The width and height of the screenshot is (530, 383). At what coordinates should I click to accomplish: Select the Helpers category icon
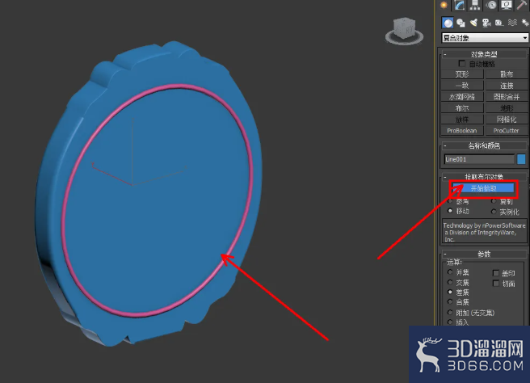pos(499,23)
